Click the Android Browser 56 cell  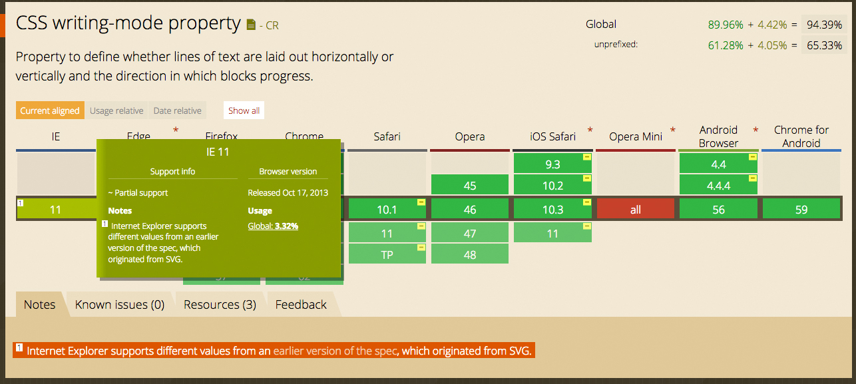(718, 210)
